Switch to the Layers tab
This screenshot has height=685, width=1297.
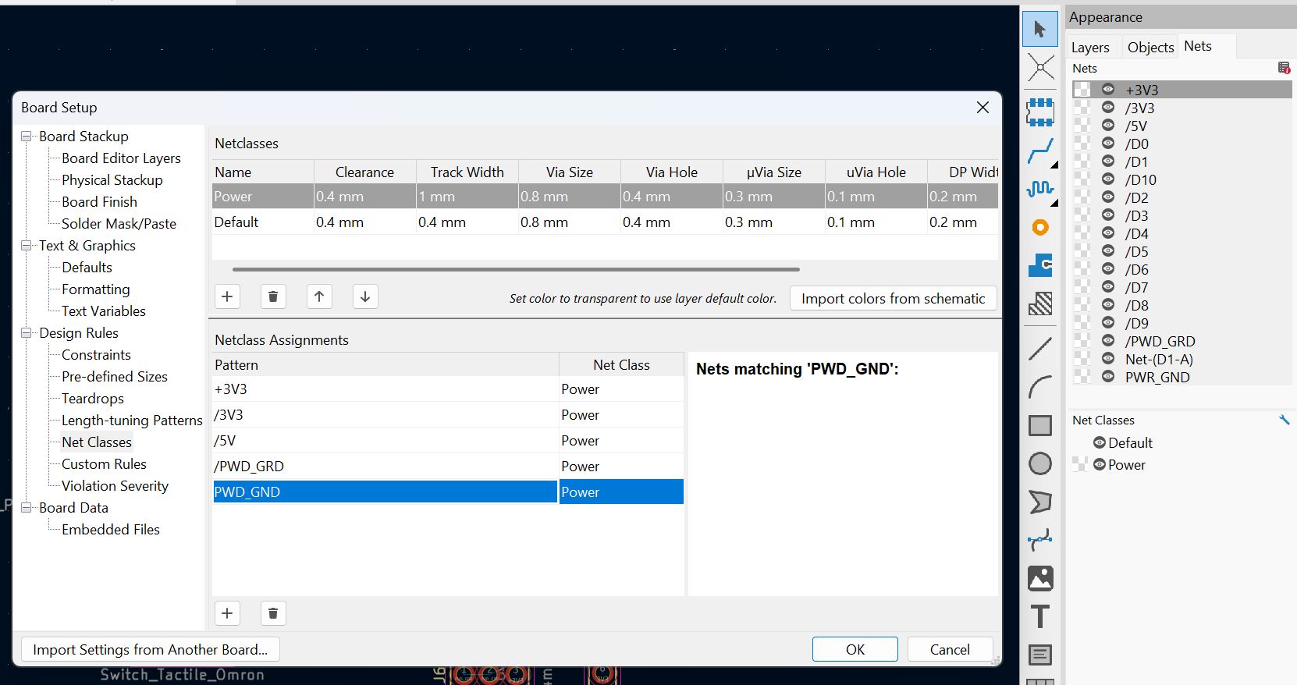[1090, 47]
